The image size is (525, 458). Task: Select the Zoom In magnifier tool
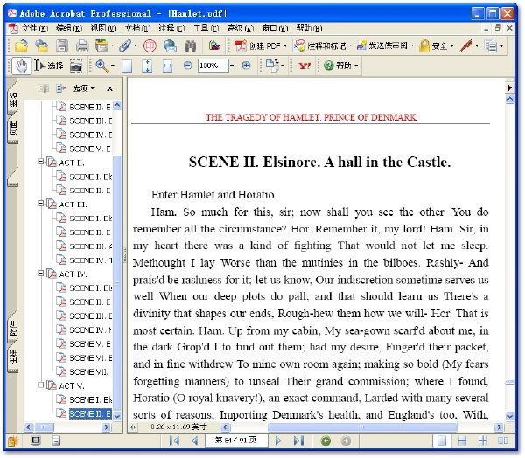101,66
